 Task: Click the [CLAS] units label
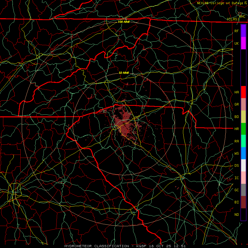(x=233, y=19)
